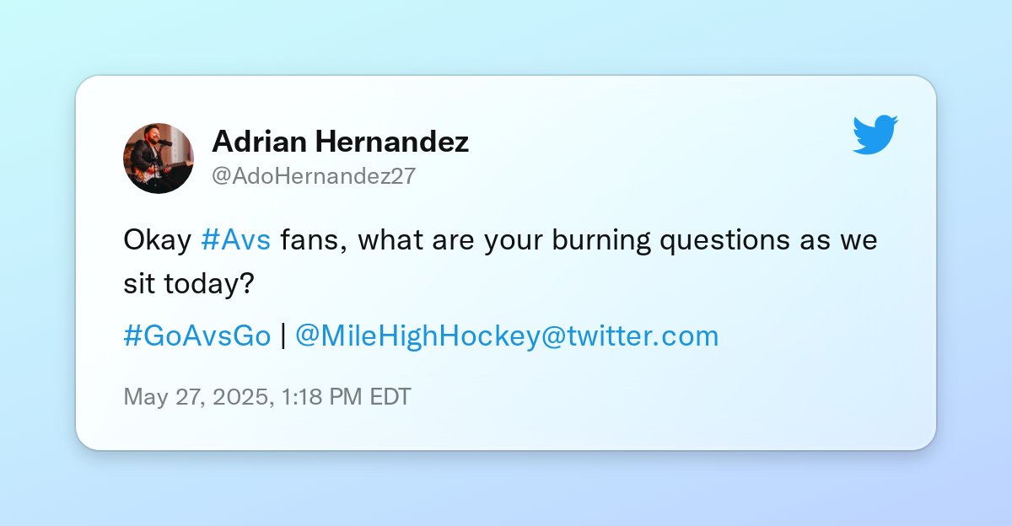Visit the @MileHighHockey@twitter.com mention

click(507, 336)
